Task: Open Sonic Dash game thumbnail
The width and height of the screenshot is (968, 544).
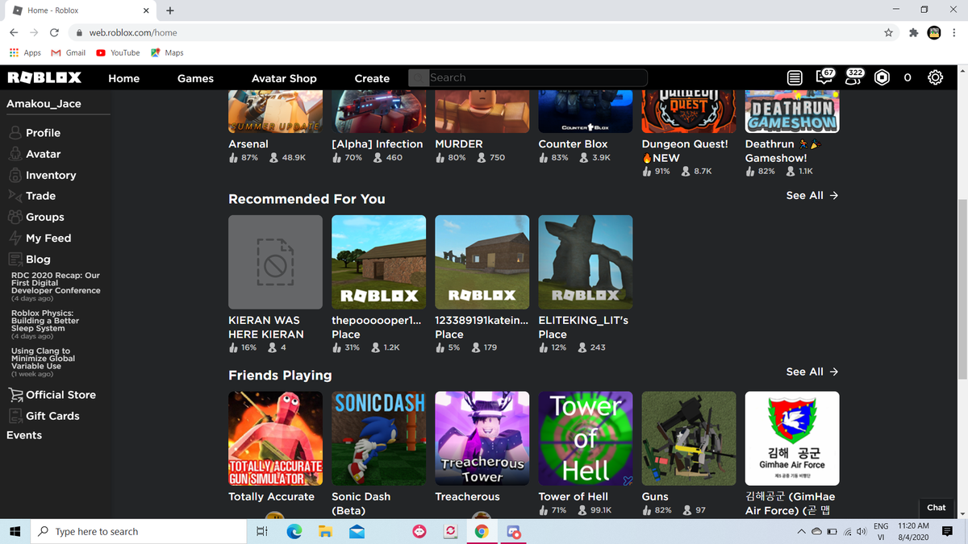Action: point(378,438)
